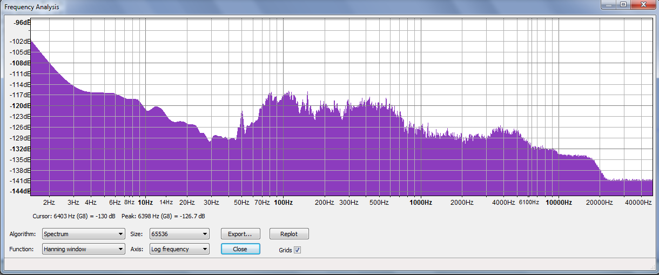Screen dimensions: 659x275
Task: Click the spectrum peak near 100Hz in plot
Action: pos(287,92)
